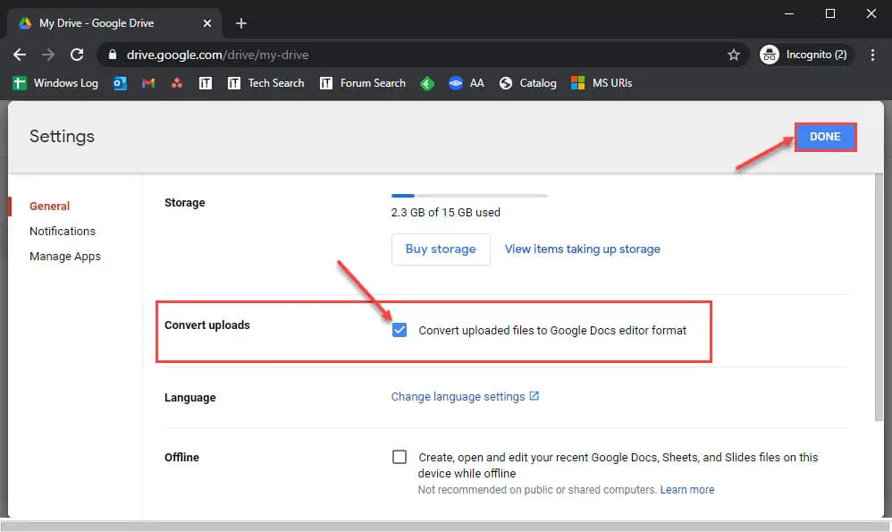The image size is (892, 532).
Task: Open the unlabeled IT bookmark icon
Action: [x=206, y=83]
